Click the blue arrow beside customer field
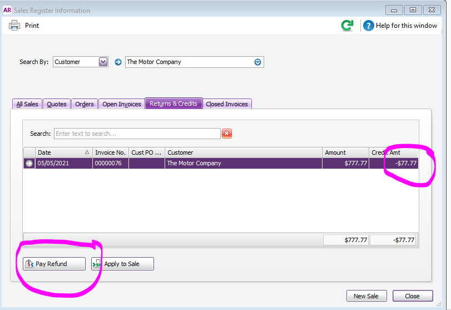The width and height of the screenshot is (451, 310). (x=118, y=62)
